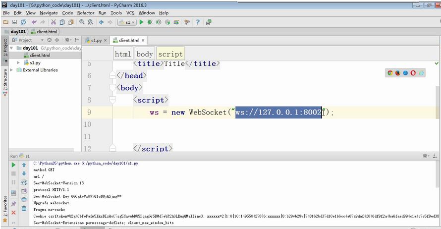441x229 pixels.
Task: Click the Profile toolbar icon
Action: (167, 22)
